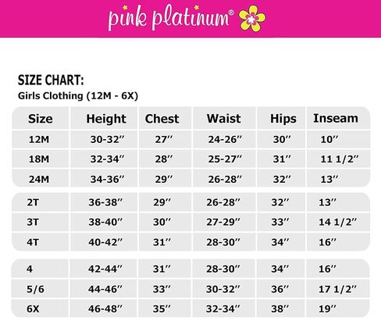Click the SIZE CHART heading

pyautogui.click(x=51, y=80)
